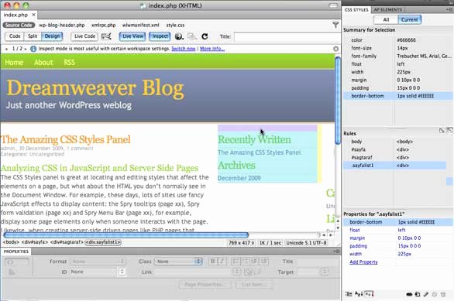Click Show List View A-Z icon

point(359,294)
